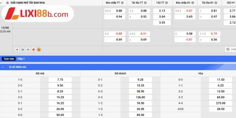The width and height of the screenshot is (236, 118).
Task: Open the match statistics database icon
Action: pos(23,50)
